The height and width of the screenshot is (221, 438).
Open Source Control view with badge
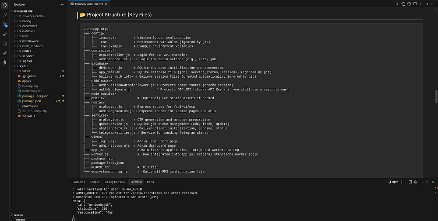pos(5,24)
